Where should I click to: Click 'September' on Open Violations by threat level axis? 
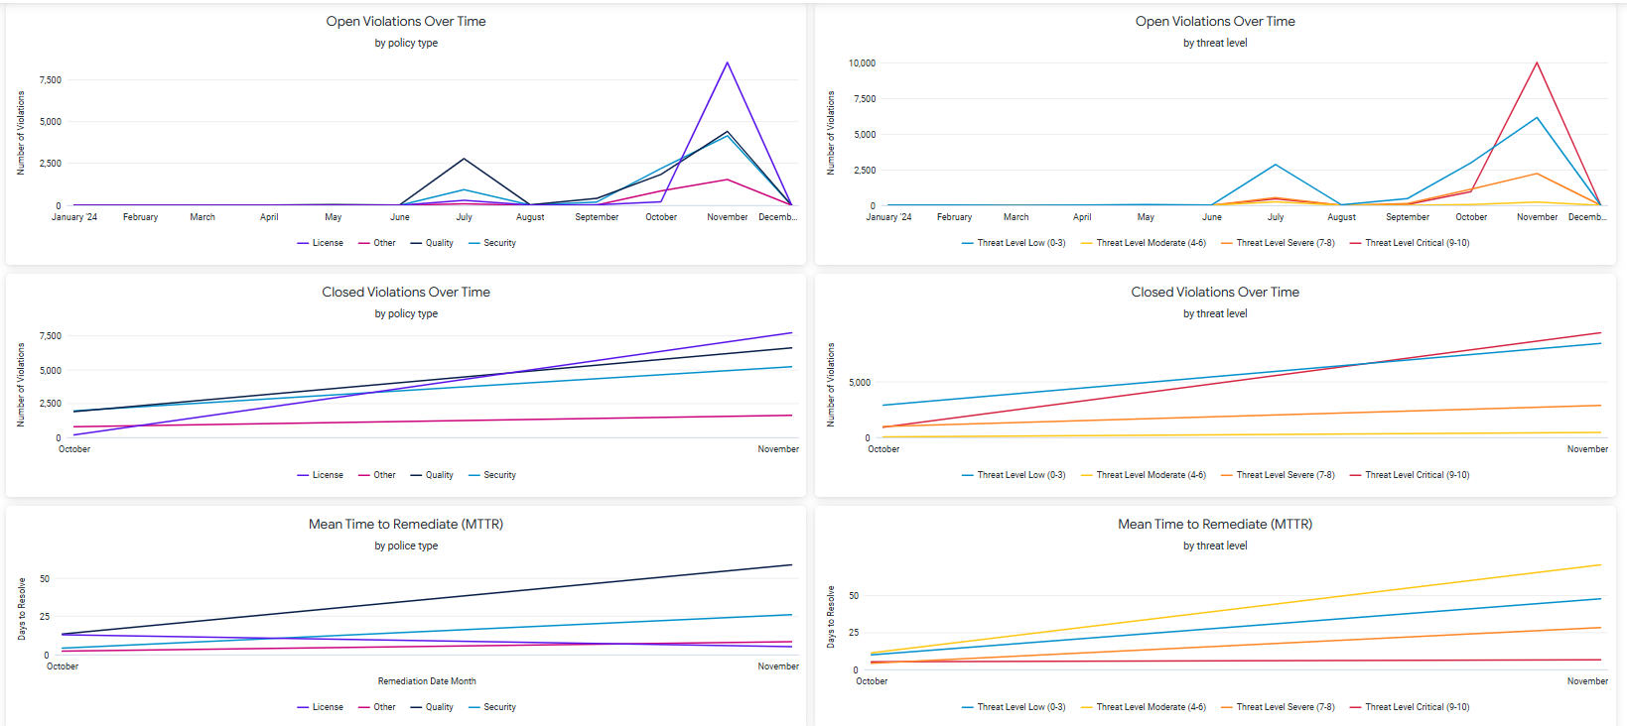(1408, 217)
